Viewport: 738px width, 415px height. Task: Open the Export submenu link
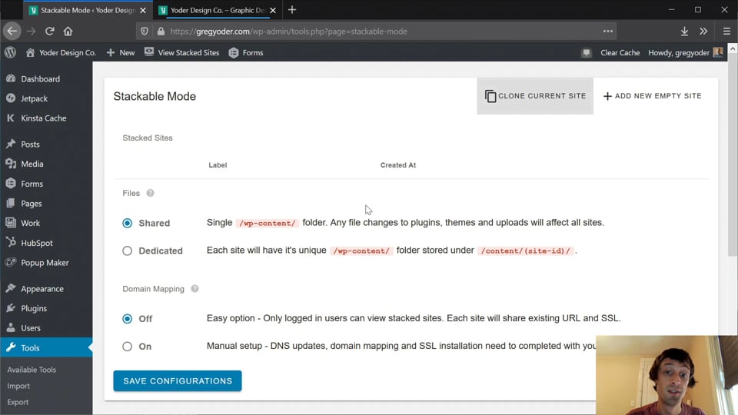[x=18, y=402]
